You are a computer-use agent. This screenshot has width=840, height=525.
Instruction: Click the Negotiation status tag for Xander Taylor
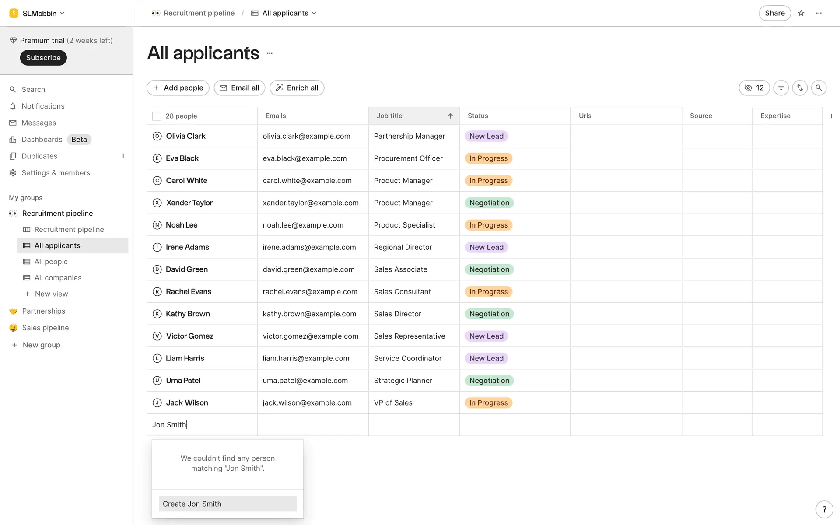point(489,203)
